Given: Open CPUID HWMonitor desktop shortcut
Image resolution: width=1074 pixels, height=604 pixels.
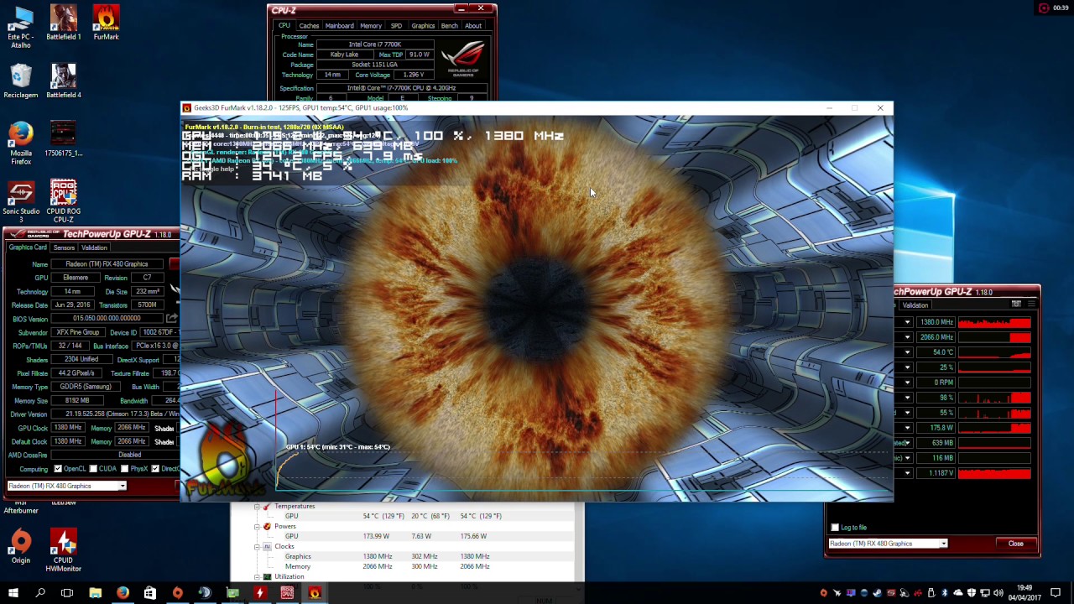Looking at the screenshot, I should pos(64,551).
